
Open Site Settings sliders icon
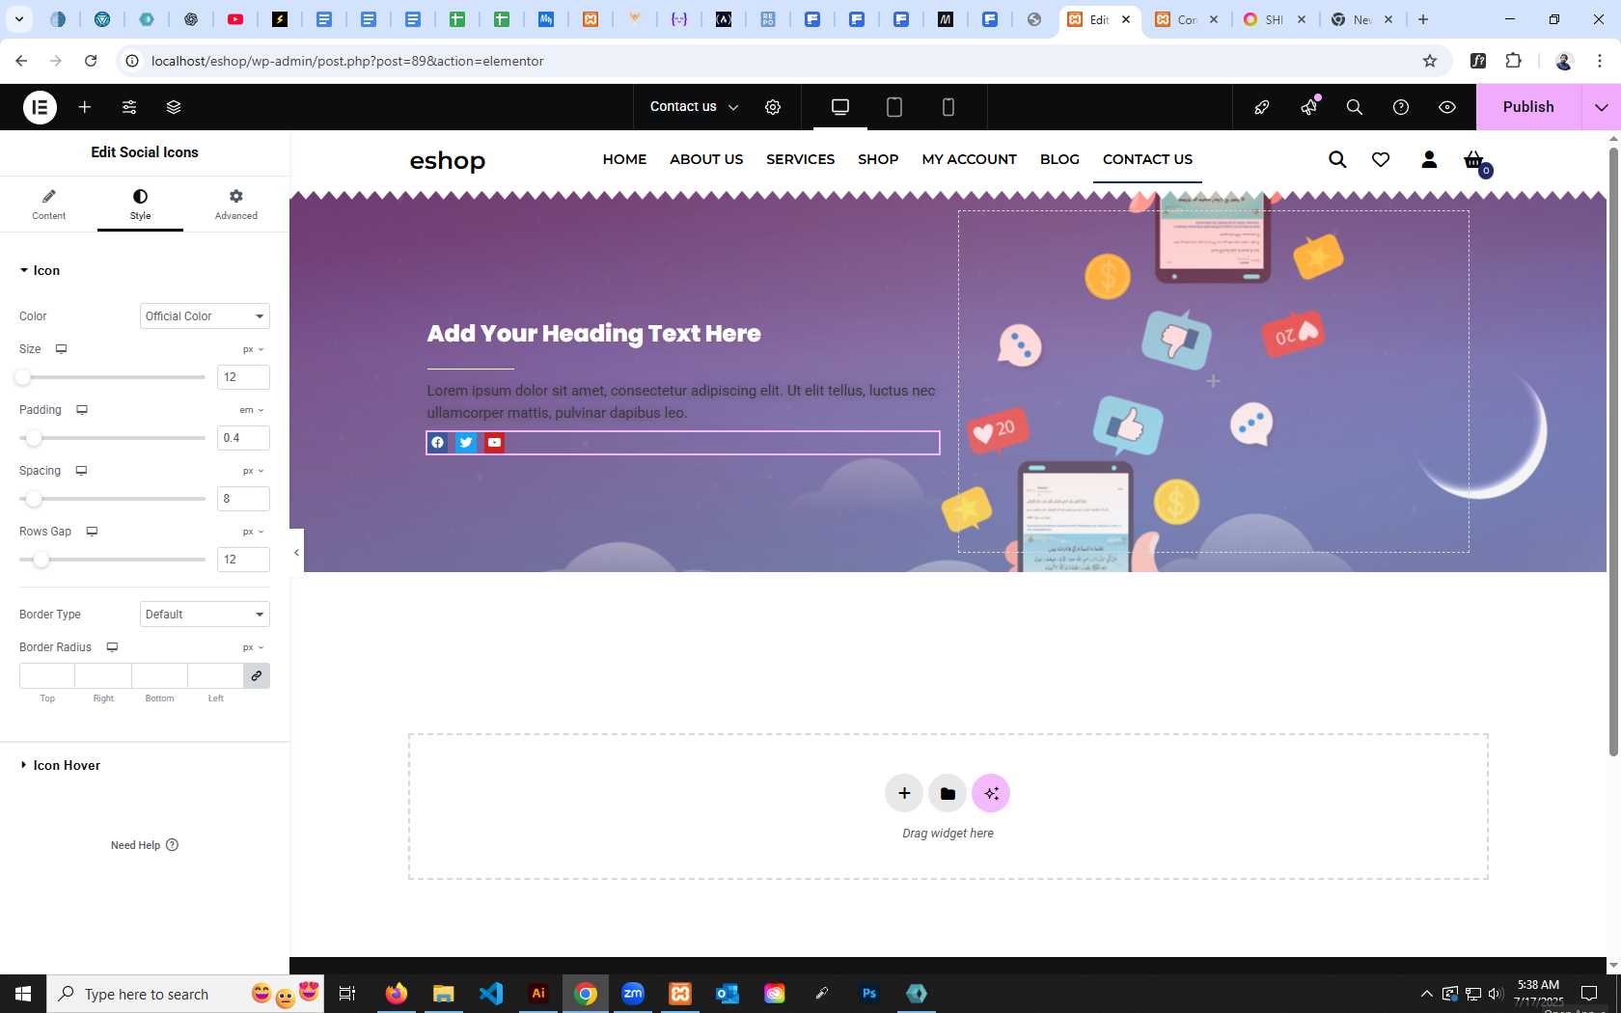(129, 107)
